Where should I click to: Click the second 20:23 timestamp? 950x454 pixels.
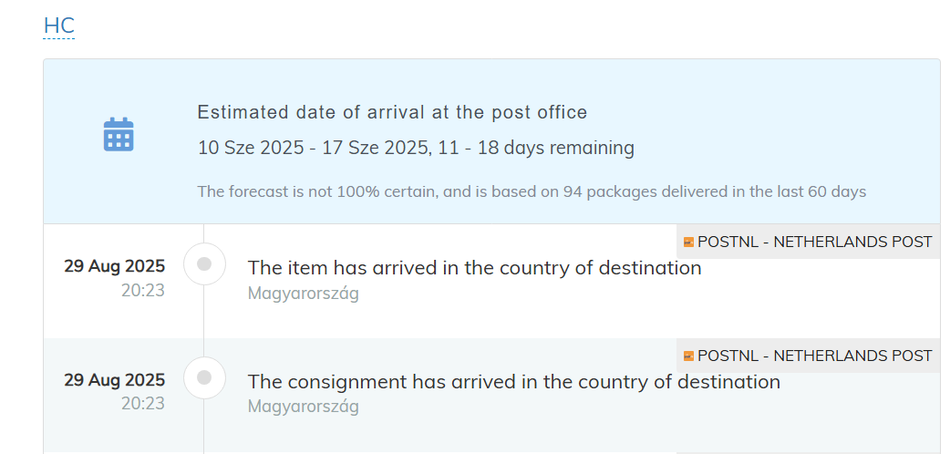point(143,404)
